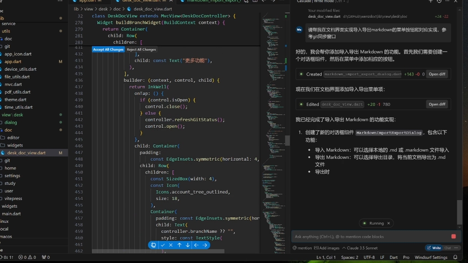Click the mention @ button
The height and width of the screenshot is (263, 468).
pos(302,248)
